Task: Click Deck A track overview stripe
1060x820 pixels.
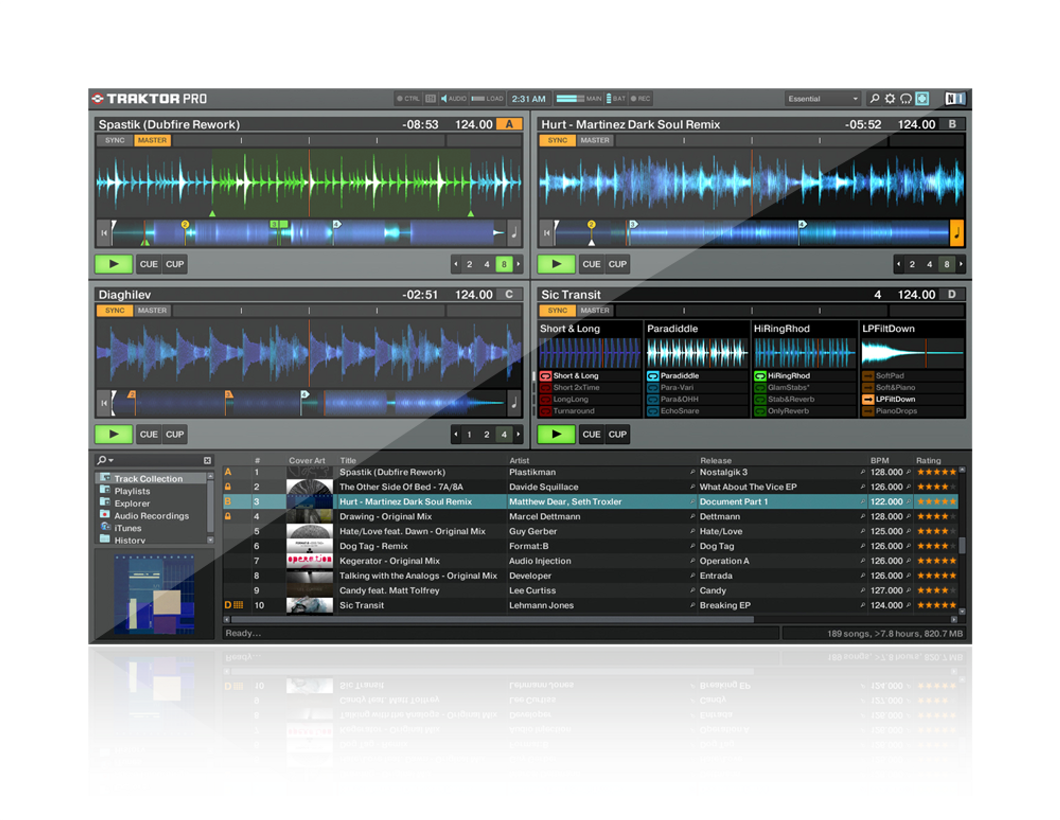Action: pos(308,233)
